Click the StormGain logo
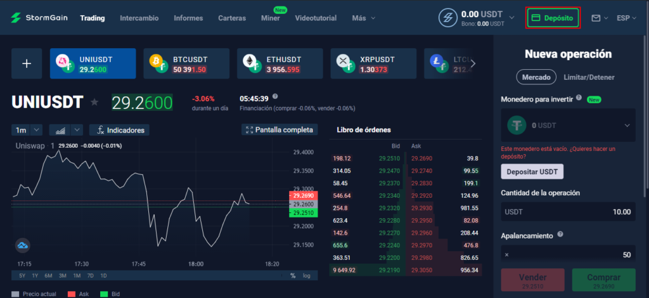649x298 pixels. pyautogui.click(x=39, y=18)
